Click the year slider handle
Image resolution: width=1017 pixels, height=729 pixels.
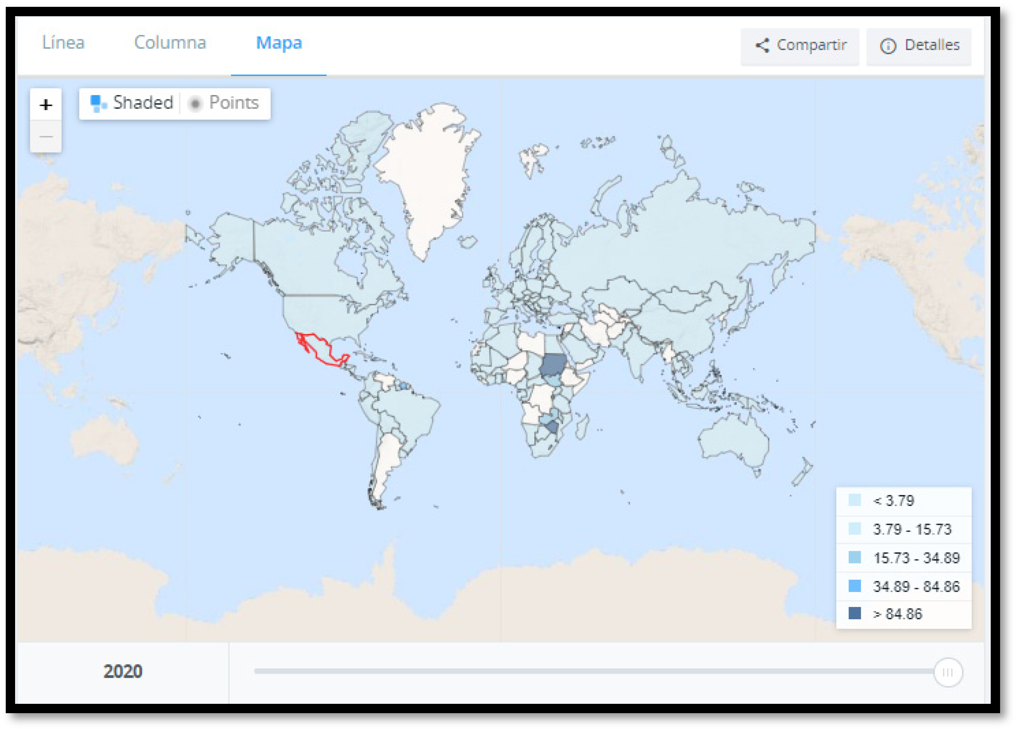point(948,672)
